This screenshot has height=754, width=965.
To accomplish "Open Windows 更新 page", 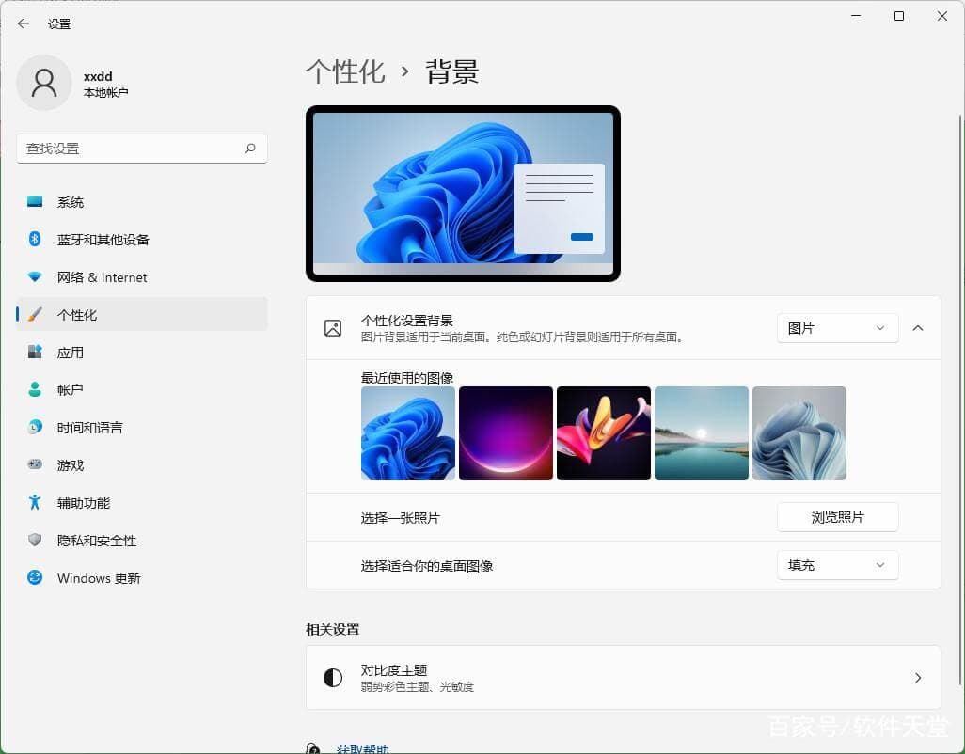I will point(142,577).
